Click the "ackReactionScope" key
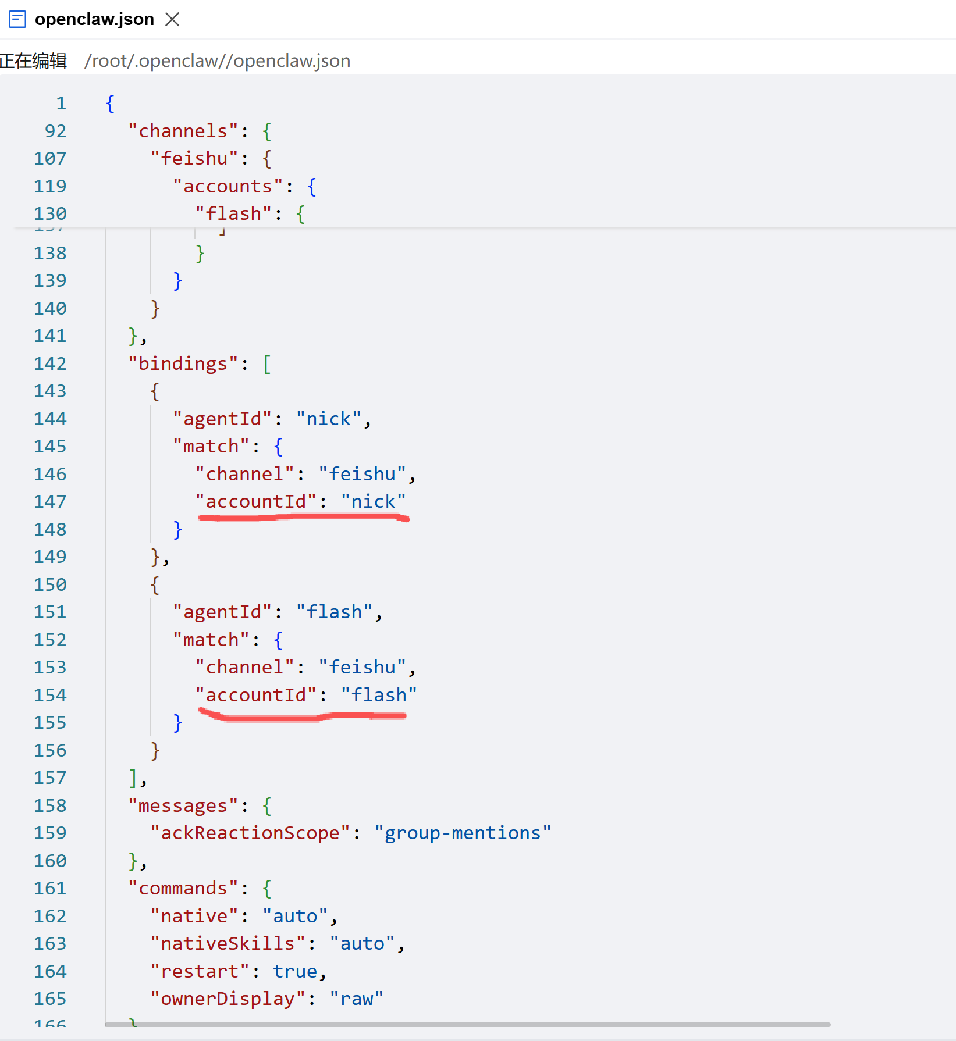This screenshot has height=1041, width=956. point(250,833)
